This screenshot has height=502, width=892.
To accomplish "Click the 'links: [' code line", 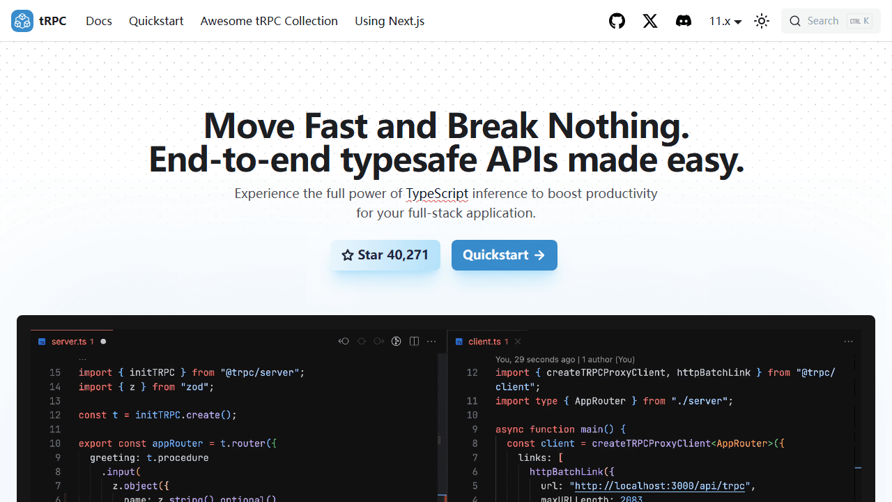I will coord(541,457).
